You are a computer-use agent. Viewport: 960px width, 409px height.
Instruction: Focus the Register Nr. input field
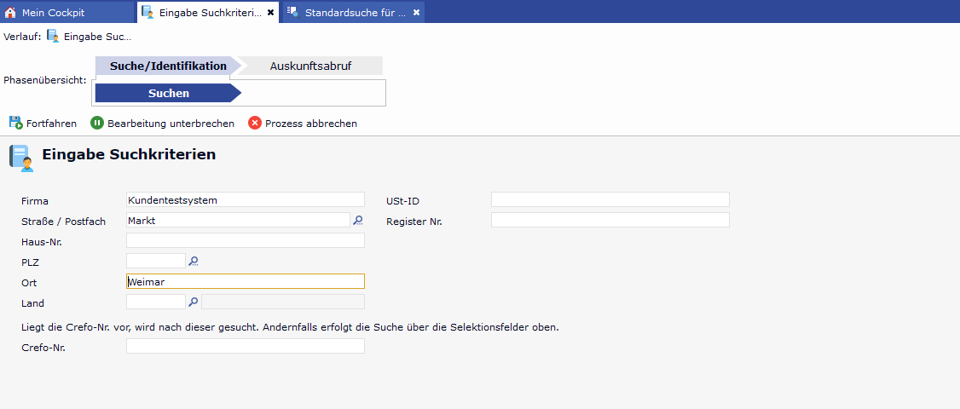tap(610, 220)
